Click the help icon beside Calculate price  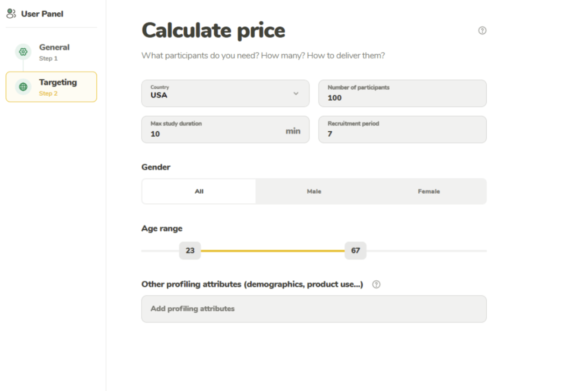482,31
